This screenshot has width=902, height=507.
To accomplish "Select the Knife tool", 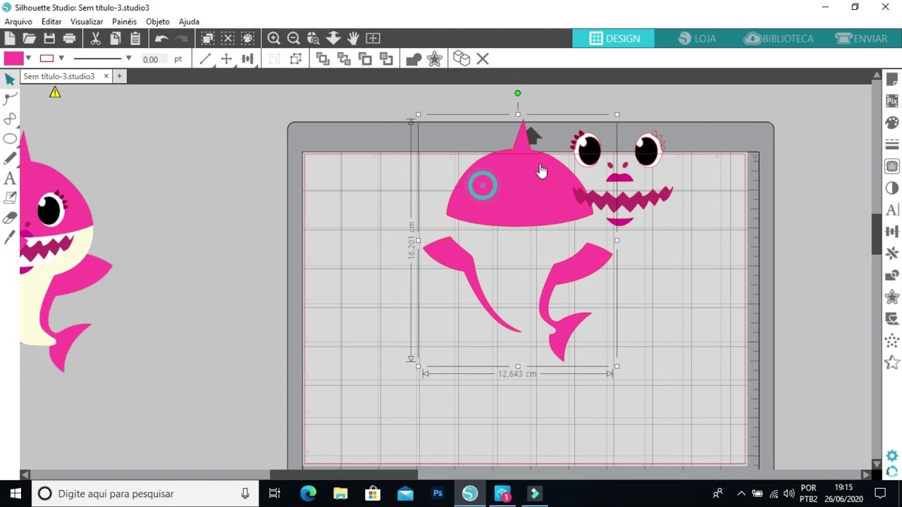I will (x=10, y=238).
